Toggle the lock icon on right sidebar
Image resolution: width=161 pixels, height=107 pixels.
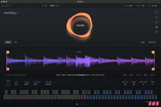(156, 27)
